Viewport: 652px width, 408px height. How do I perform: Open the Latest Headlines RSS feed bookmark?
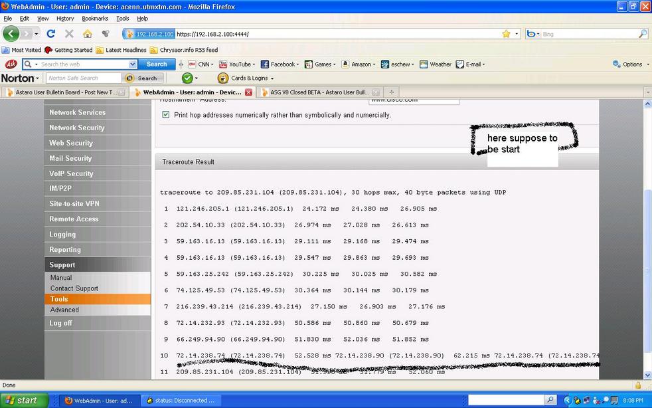coord(121,50)
